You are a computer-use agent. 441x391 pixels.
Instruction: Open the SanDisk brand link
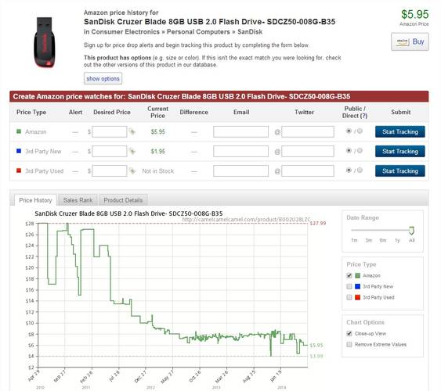250,32
